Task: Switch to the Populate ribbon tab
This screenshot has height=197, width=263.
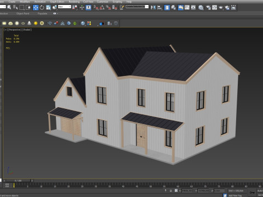Action: (42, 14)
